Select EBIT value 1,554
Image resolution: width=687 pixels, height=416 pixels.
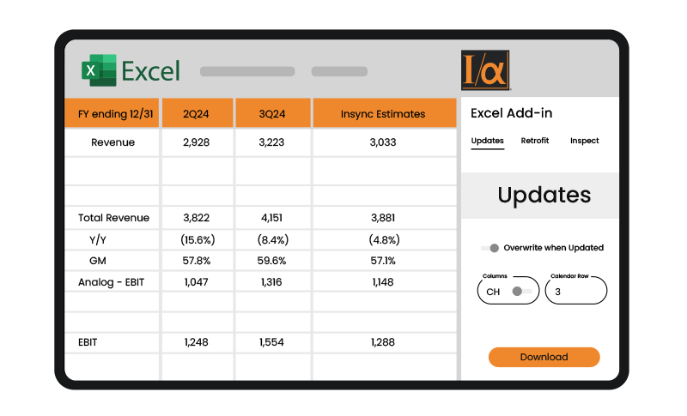271,342
